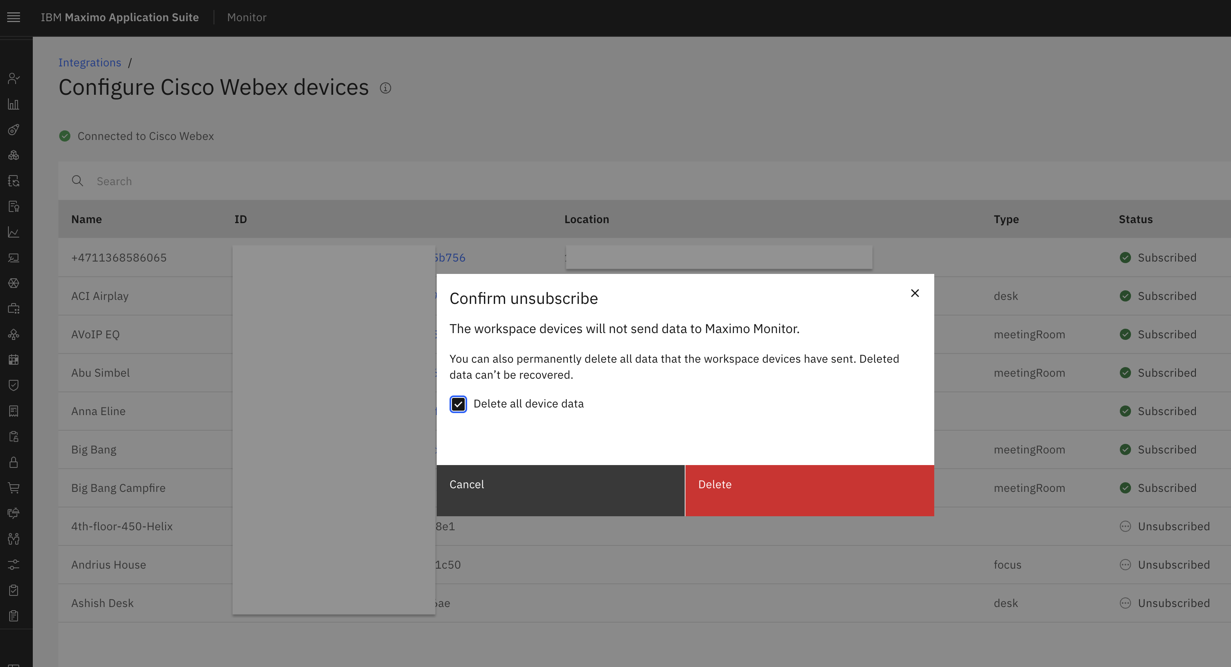Confirm with the red Delete button

809,490
